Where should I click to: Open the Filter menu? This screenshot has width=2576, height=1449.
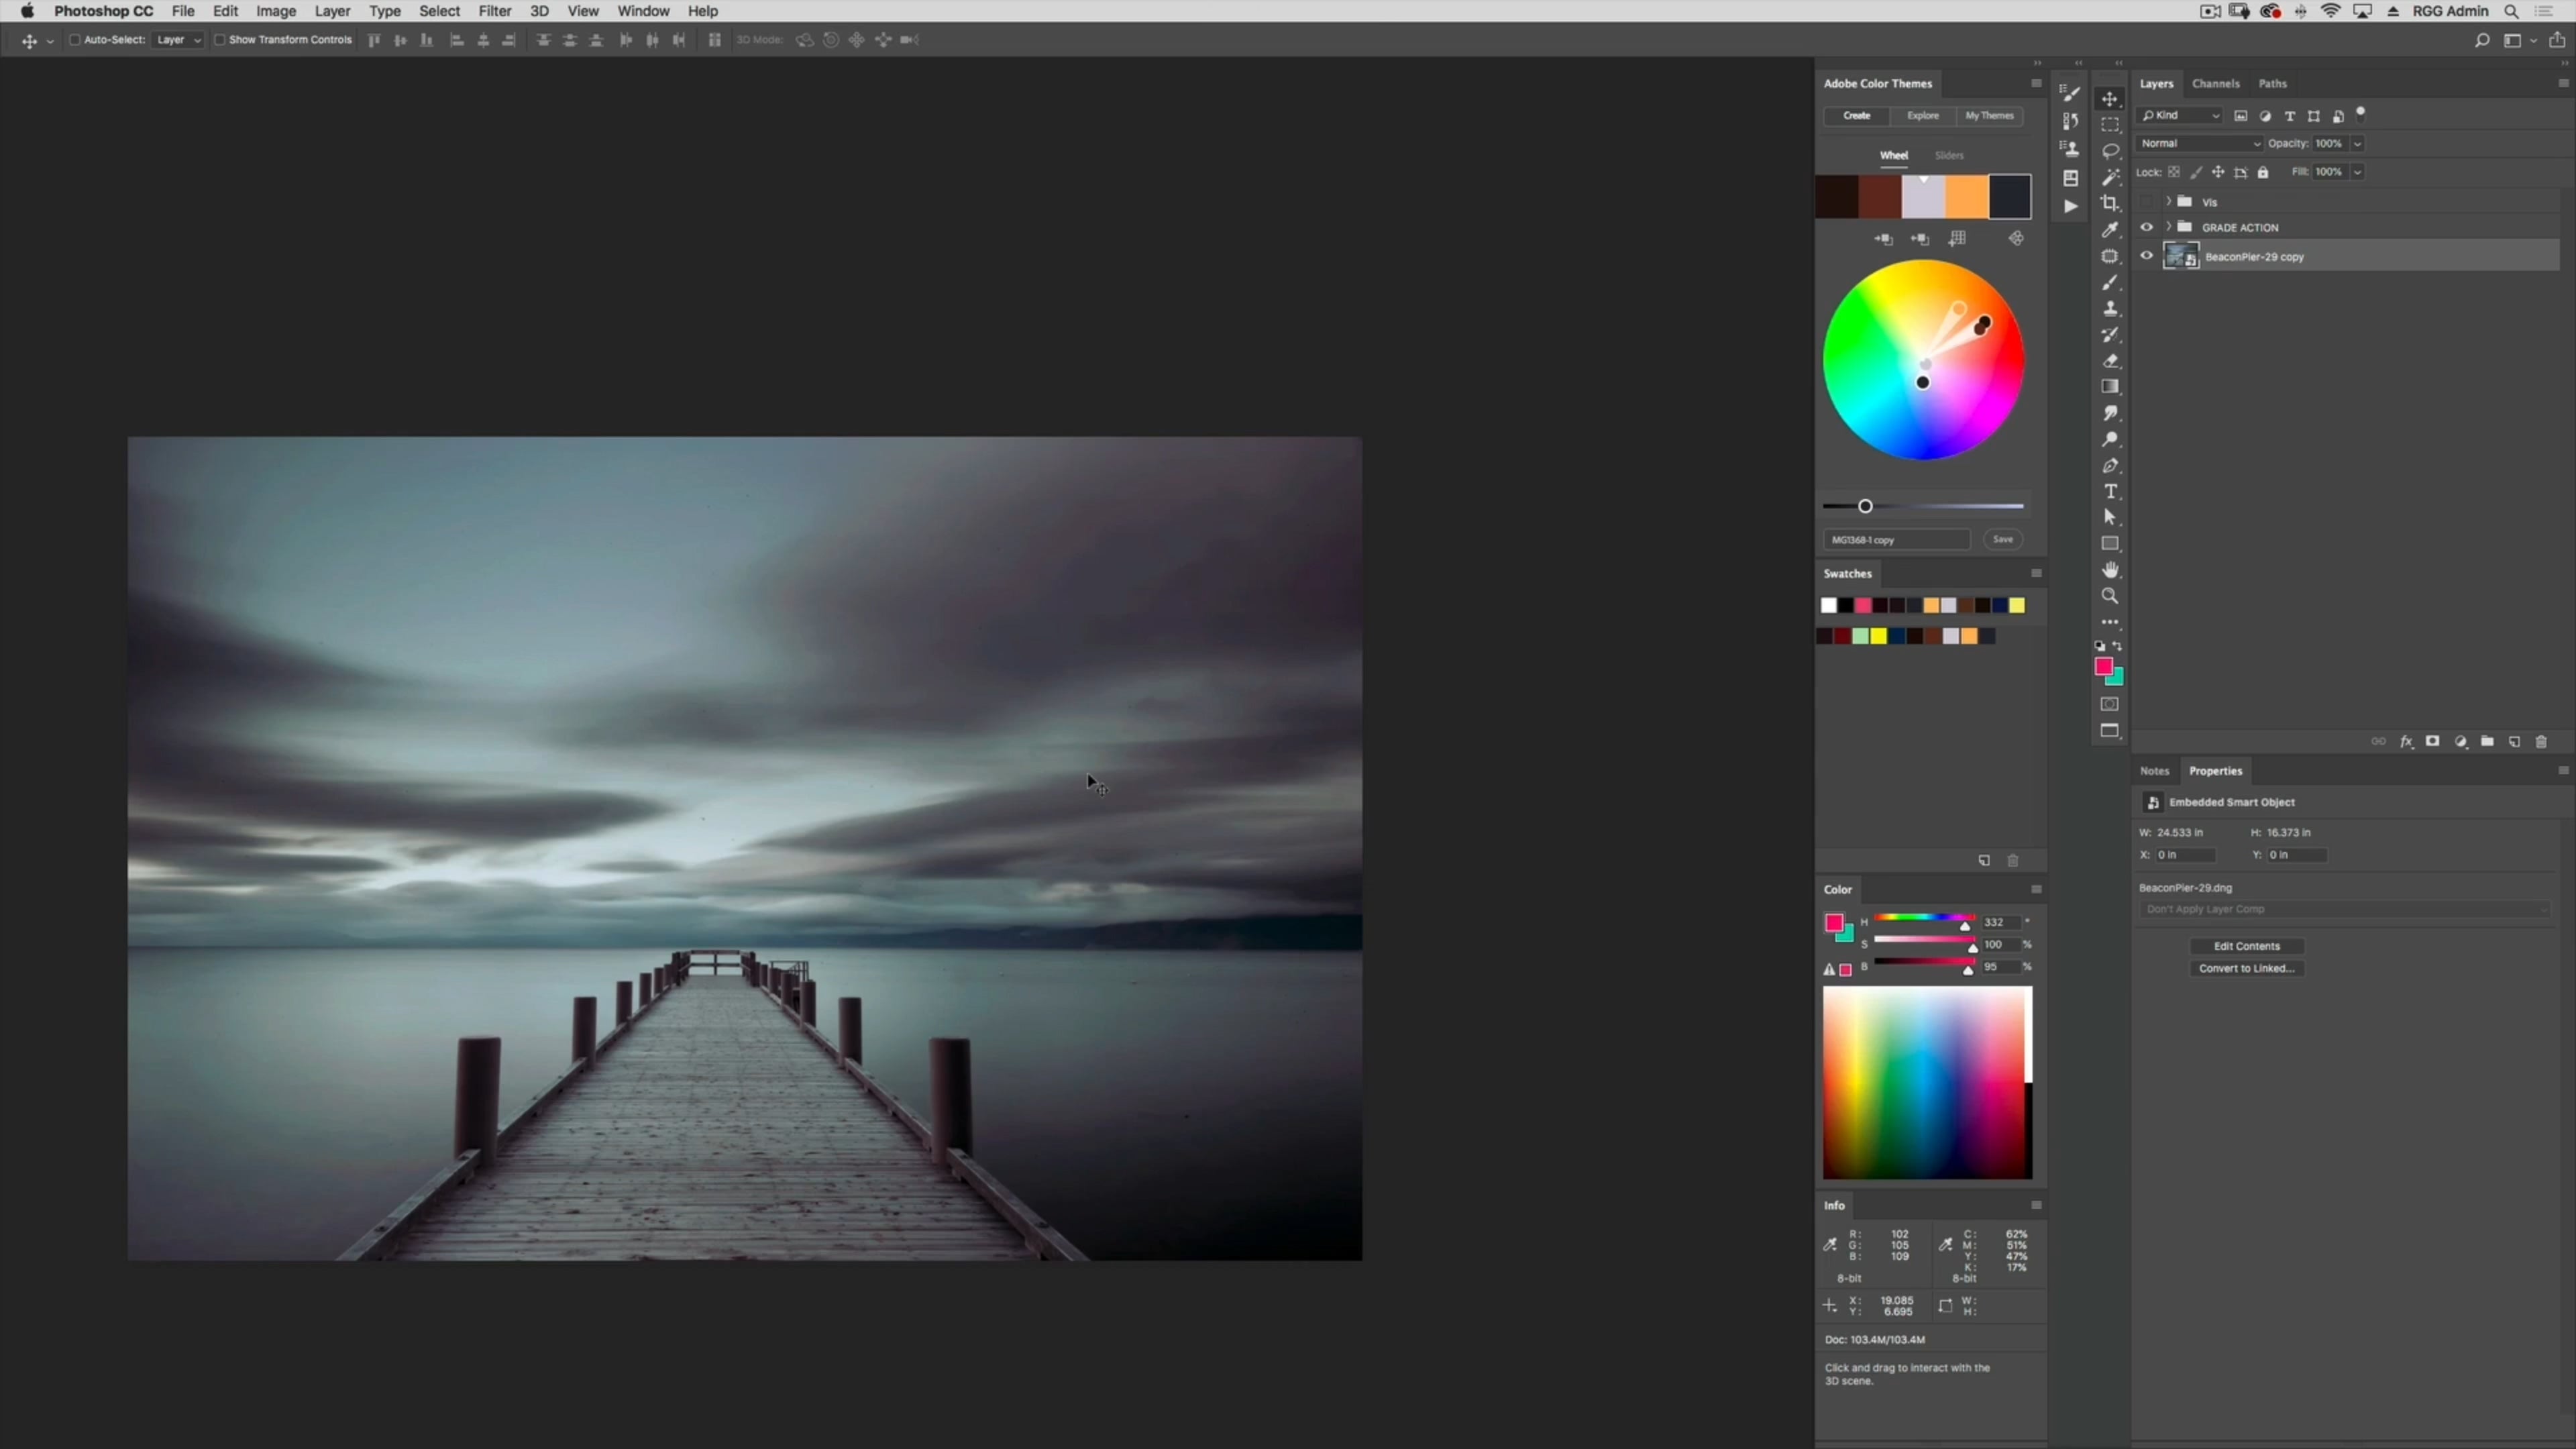[495, 11]
